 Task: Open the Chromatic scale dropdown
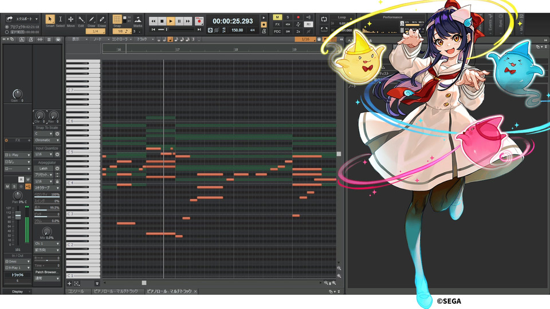47,140
